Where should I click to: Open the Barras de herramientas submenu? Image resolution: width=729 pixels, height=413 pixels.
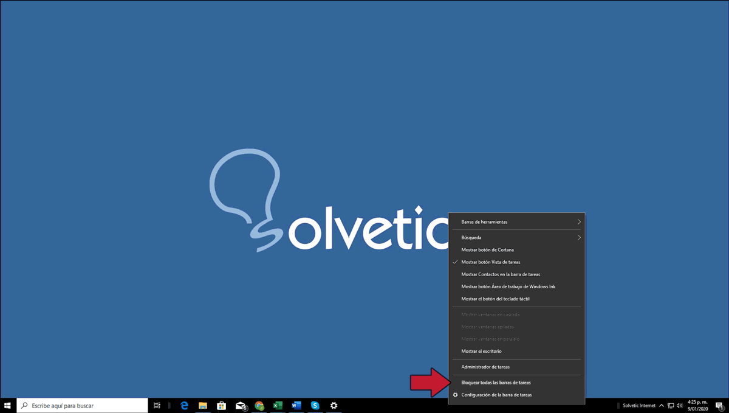click(516, 222)
